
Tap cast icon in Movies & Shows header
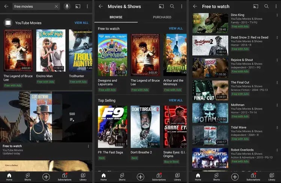tap(161, 6)
